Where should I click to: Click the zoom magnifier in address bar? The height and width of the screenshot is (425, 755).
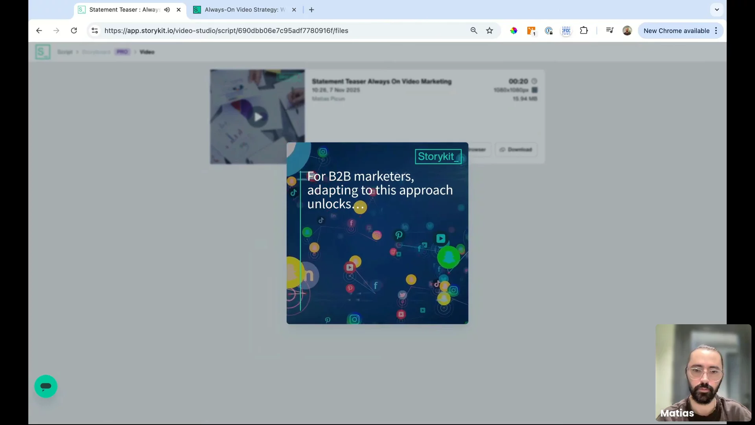coord(474,31)
